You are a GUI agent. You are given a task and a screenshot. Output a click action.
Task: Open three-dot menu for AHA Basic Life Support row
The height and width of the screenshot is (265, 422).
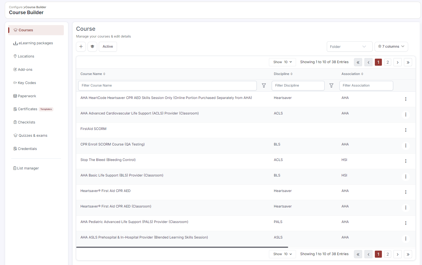[x=406, y=176]
